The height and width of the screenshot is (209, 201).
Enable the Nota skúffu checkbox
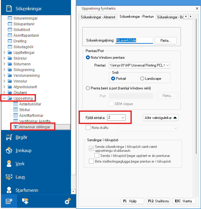[x=88, y=128]
